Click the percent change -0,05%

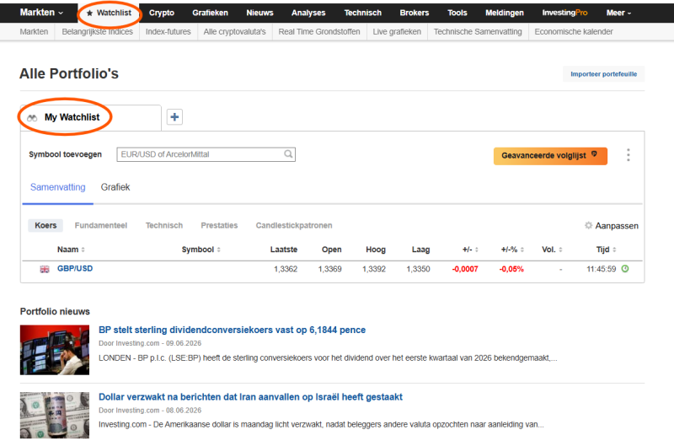(511, 269)
